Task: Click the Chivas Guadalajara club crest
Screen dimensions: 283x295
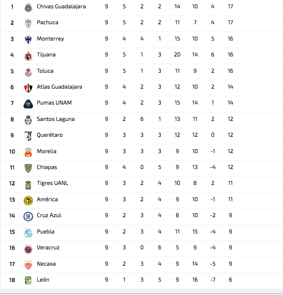Action: point(28,8)
